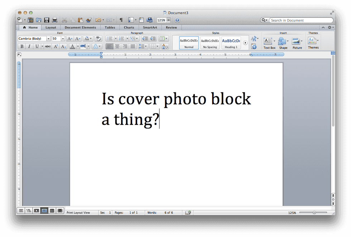Click the zoom slider in status bar

314,213
